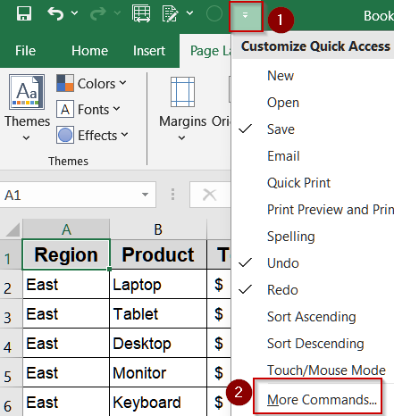
Task: Enable Email in Customize Quick Access menu
Action: [x=314, y=156]
